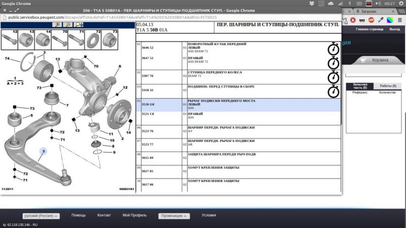406x228 pixels.
Task: Click the eyedropper color picker extension
Action: click(x=380, y=20)
